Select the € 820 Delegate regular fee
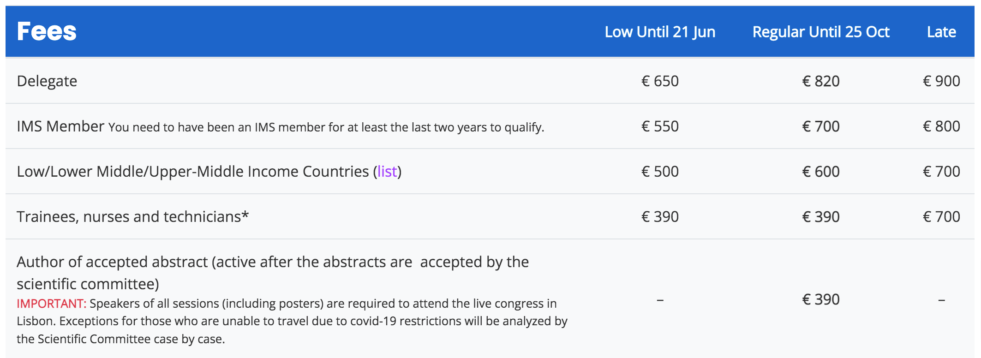This screenshot has height=358, width=981. click(821, 81)
